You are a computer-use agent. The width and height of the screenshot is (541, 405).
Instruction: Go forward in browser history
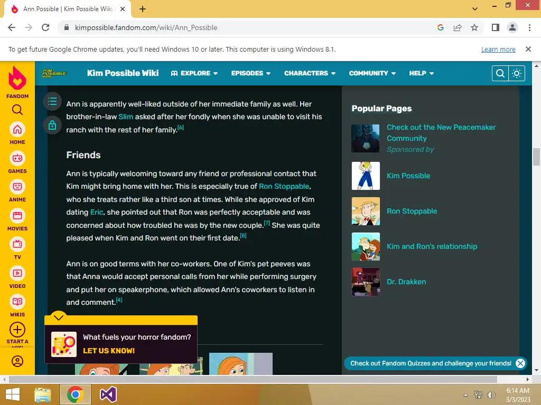pyautogui.click(x=29, y=27)
